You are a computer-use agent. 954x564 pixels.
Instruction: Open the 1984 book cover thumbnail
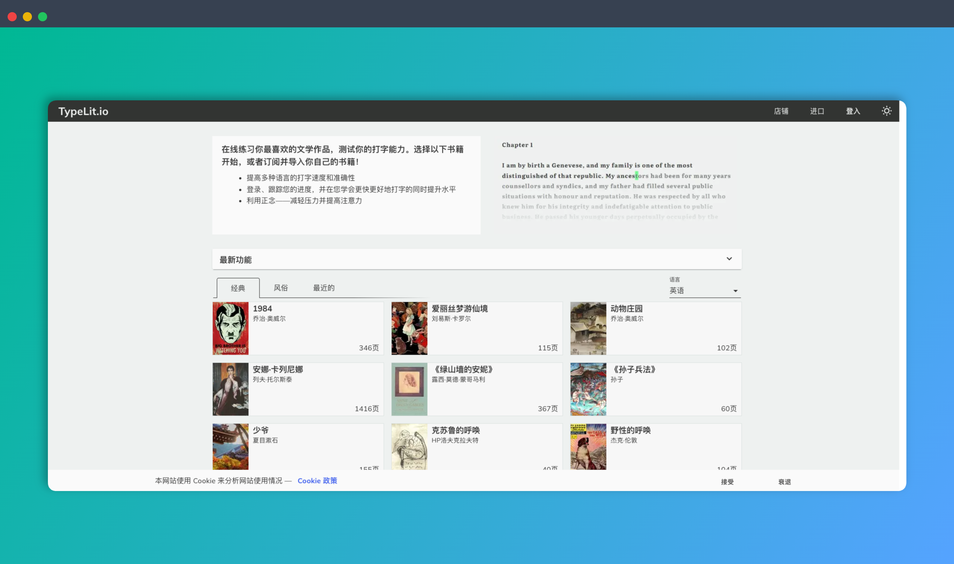tap(230, 328)
